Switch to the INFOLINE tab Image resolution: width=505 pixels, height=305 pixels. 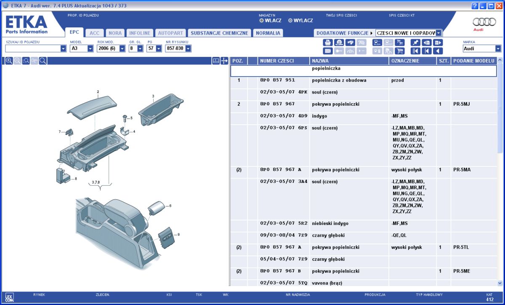click(x=140, y=33)
